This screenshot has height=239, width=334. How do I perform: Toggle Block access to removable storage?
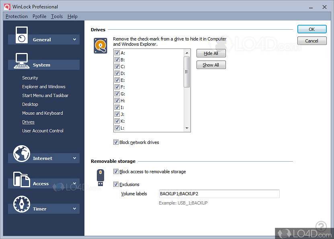(116, 171)
